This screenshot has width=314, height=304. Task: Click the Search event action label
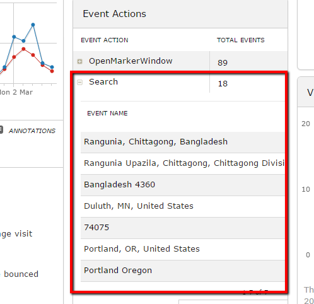pos(103,82)
